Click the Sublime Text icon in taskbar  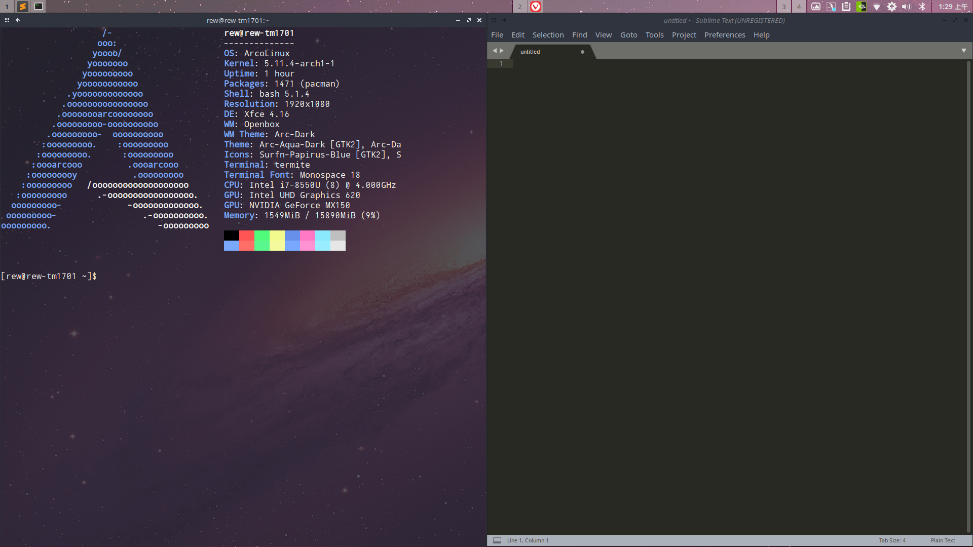click(23, 7)
